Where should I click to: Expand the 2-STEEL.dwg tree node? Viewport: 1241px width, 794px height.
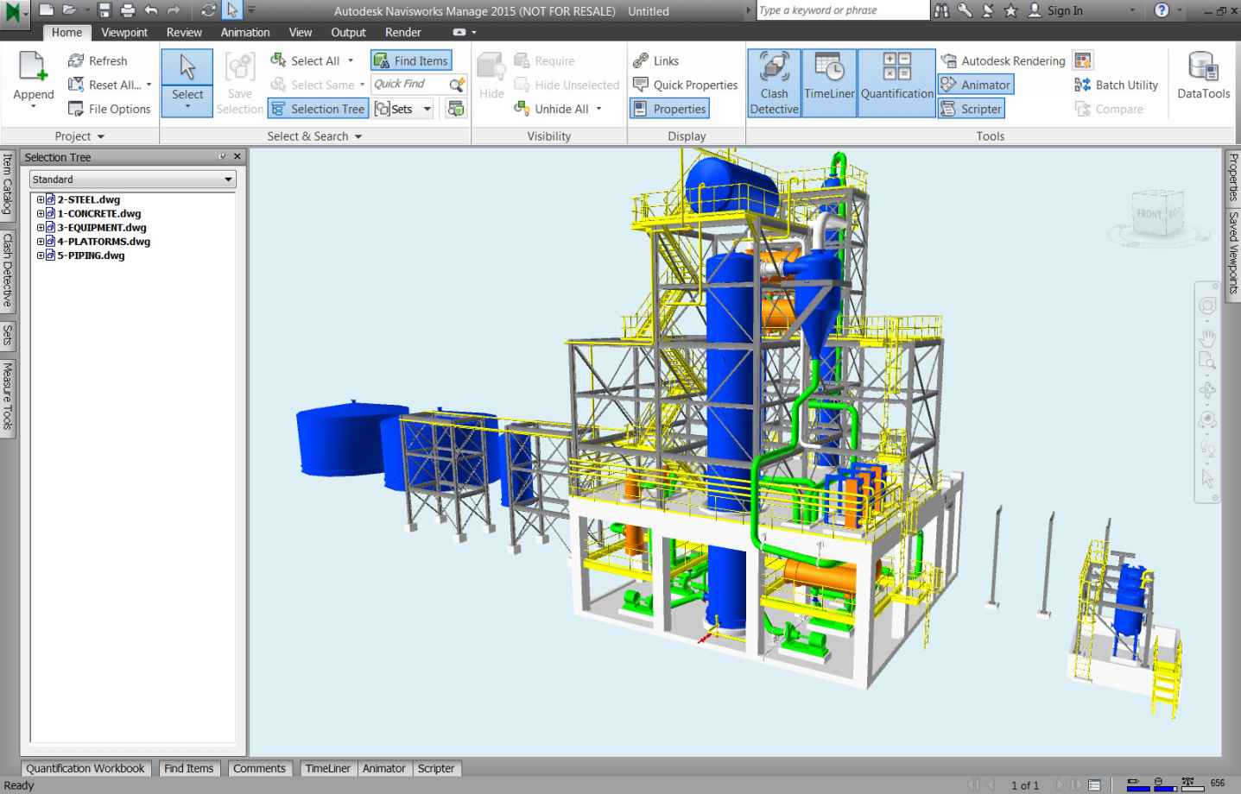pyautogui.click(x=40, y=199)
